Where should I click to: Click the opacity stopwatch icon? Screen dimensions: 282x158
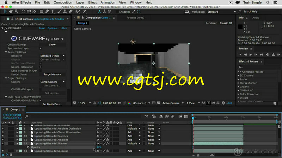click(28, 147)
